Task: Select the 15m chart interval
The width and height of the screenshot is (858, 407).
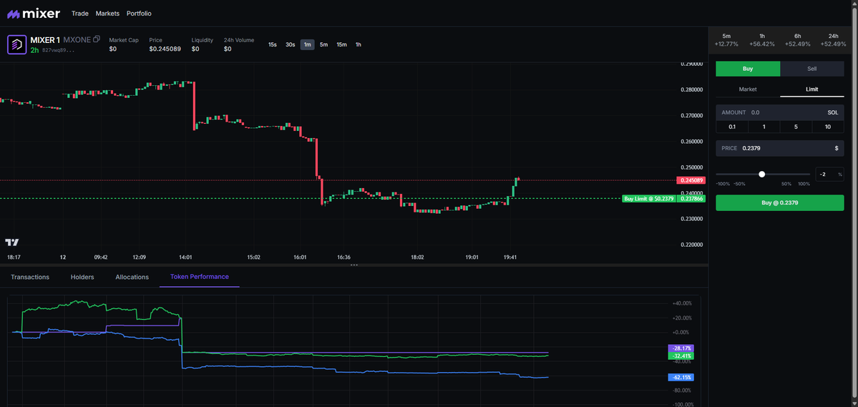Action: [x=341, y=45]
